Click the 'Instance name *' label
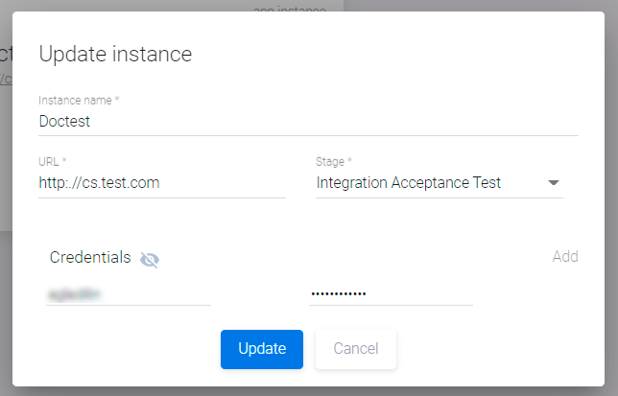 pyautogui.click(x=79, y=100)
